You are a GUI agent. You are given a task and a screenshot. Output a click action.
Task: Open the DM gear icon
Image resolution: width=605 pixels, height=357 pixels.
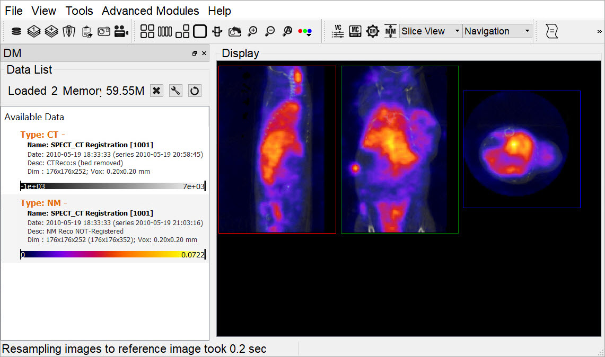click(373, 31)
